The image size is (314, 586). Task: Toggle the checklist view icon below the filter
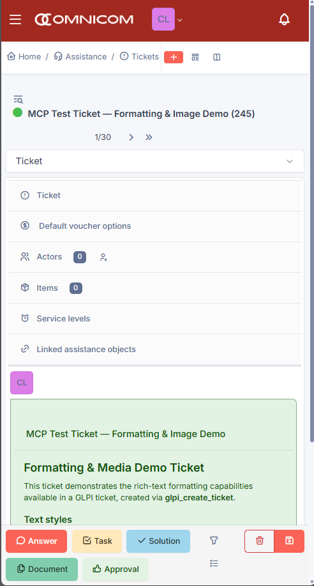click(x=214, y=563)
